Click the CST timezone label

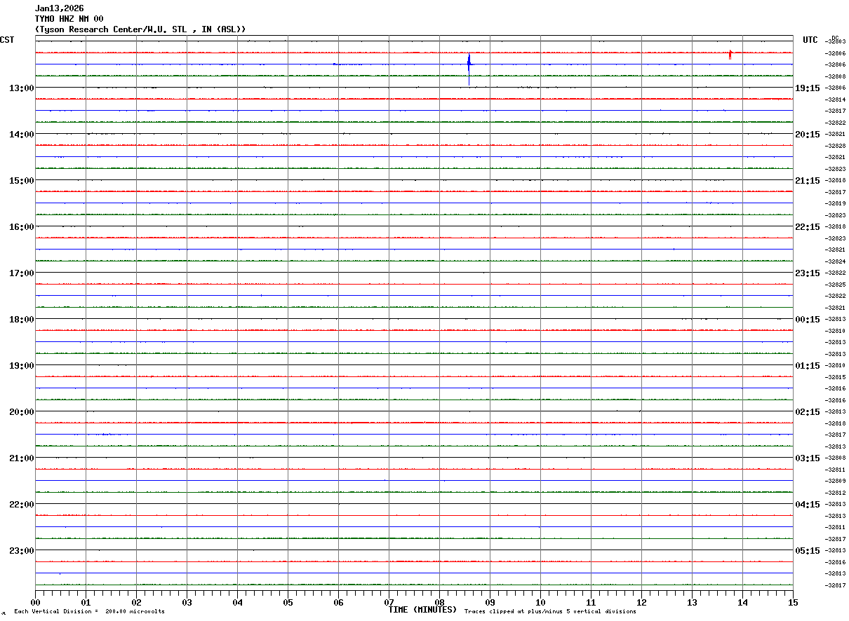(7, 40)
